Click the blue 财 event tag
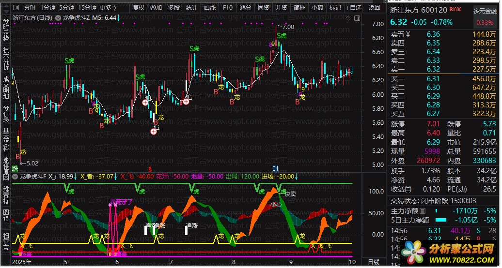The height and width of the screenshot is (268, 502). [x=275, y=168]
